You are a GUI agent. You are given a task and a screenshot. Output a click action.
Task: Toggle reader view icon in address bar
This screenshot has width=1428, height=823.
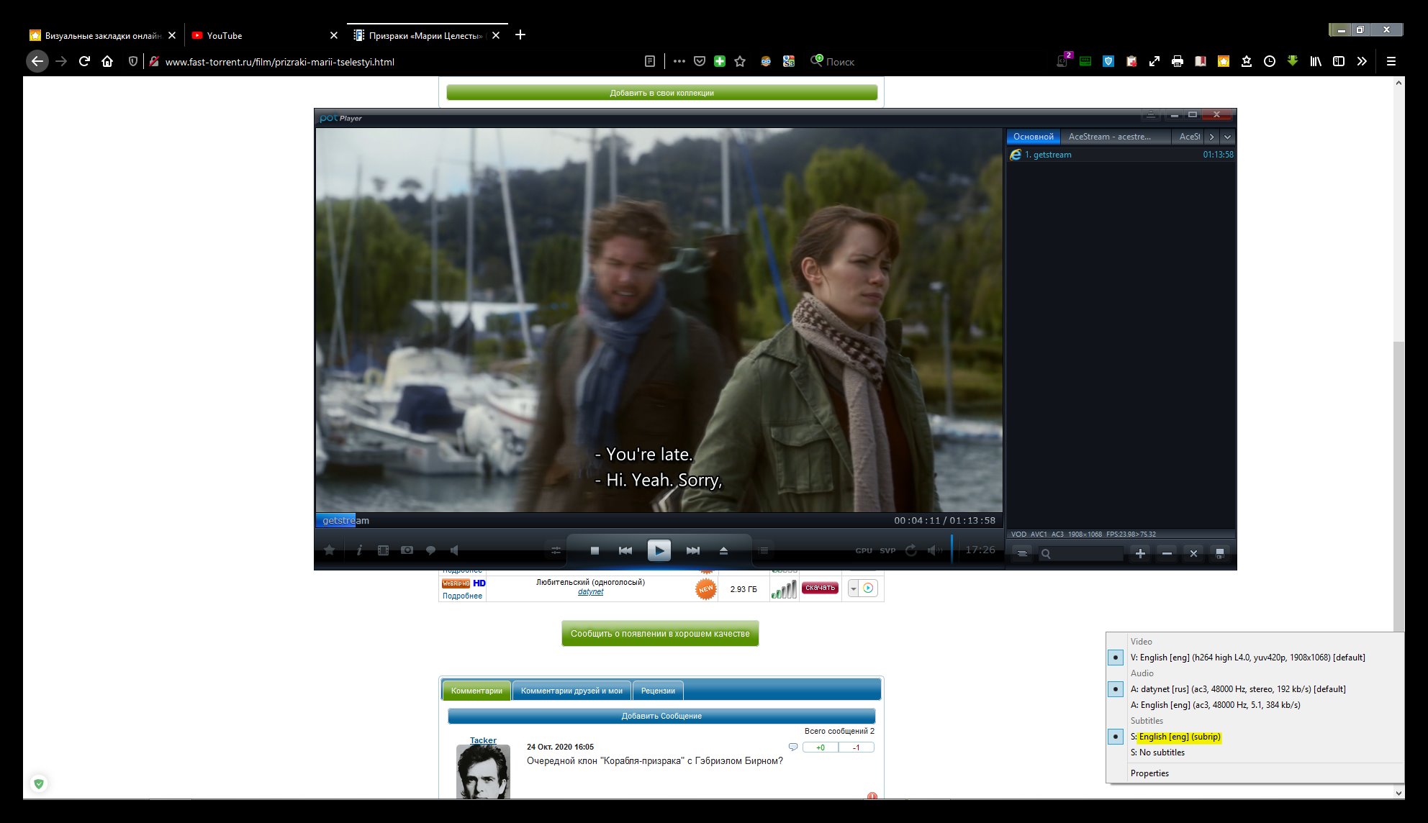(x=650, y=61)
